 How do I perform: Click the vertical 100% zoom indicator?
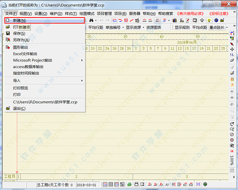[232, 160]
